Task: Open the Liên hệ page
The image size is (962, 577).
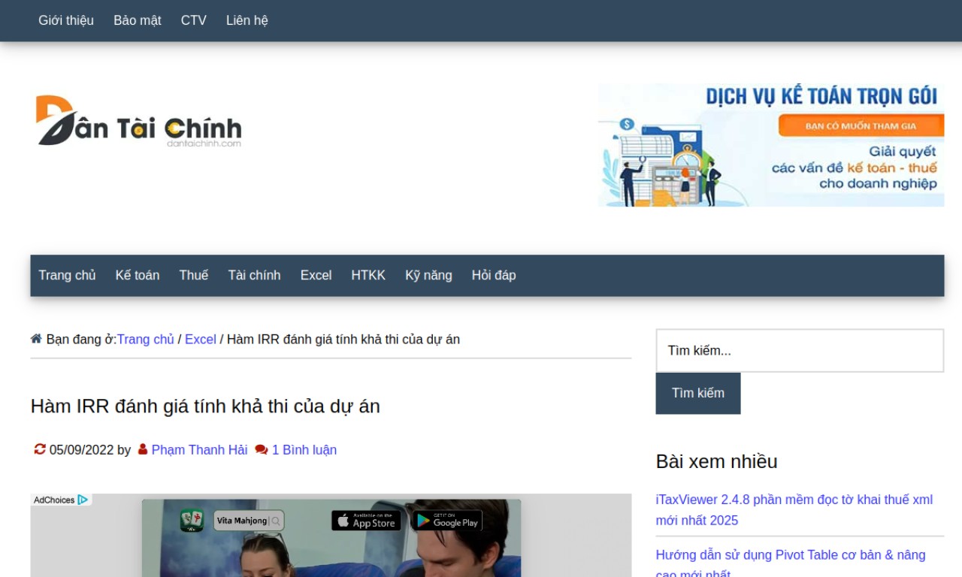Action: click(x=247, y=20)
